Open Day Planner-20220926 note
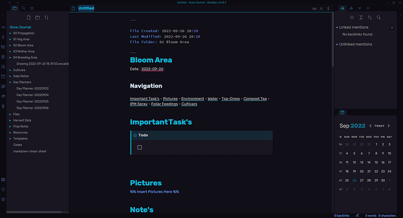Screen dimensions: 403x218 point(32,108)
